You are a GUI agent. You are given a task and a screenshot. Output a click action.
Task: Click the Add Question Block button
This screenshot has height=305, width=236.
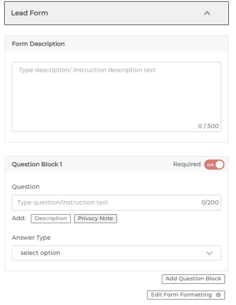(x=194, y=279)
